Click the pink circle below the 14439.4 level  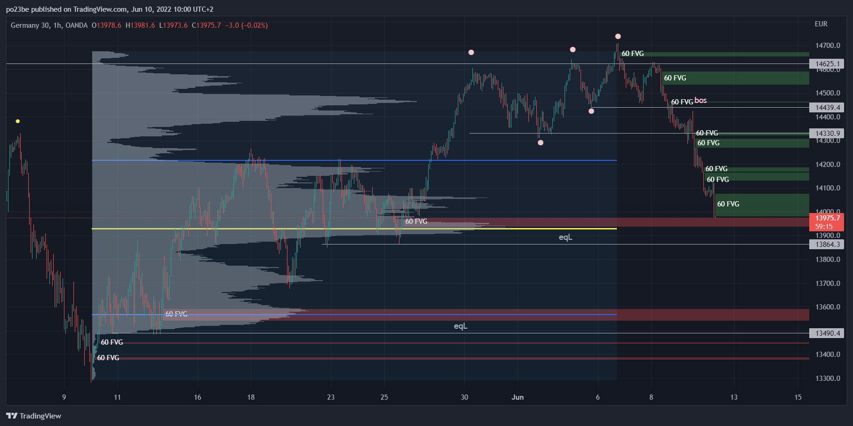coord(591,111)
